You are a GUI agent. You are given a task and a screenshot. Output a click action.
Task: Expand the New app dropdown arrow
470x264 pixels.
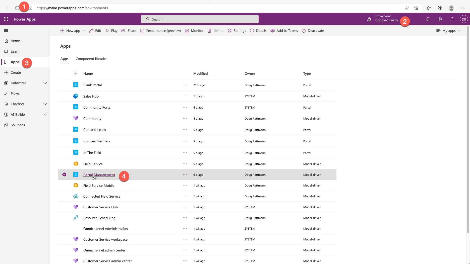(x=83, y=31)
